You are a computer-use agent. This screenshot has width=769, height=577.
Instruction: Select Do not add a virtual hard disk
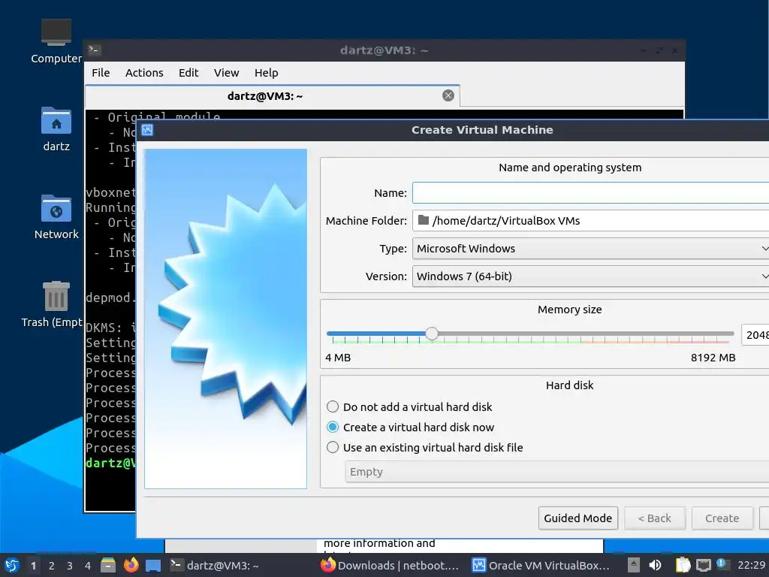(333, 406)
